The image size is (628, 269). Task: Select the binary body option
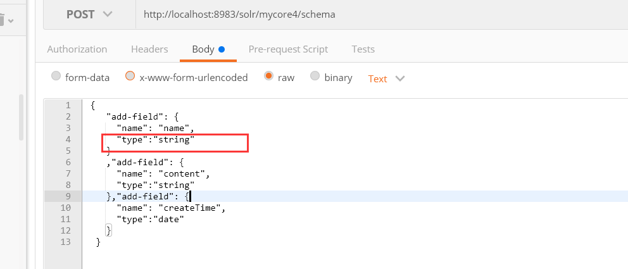click(315, 76)
